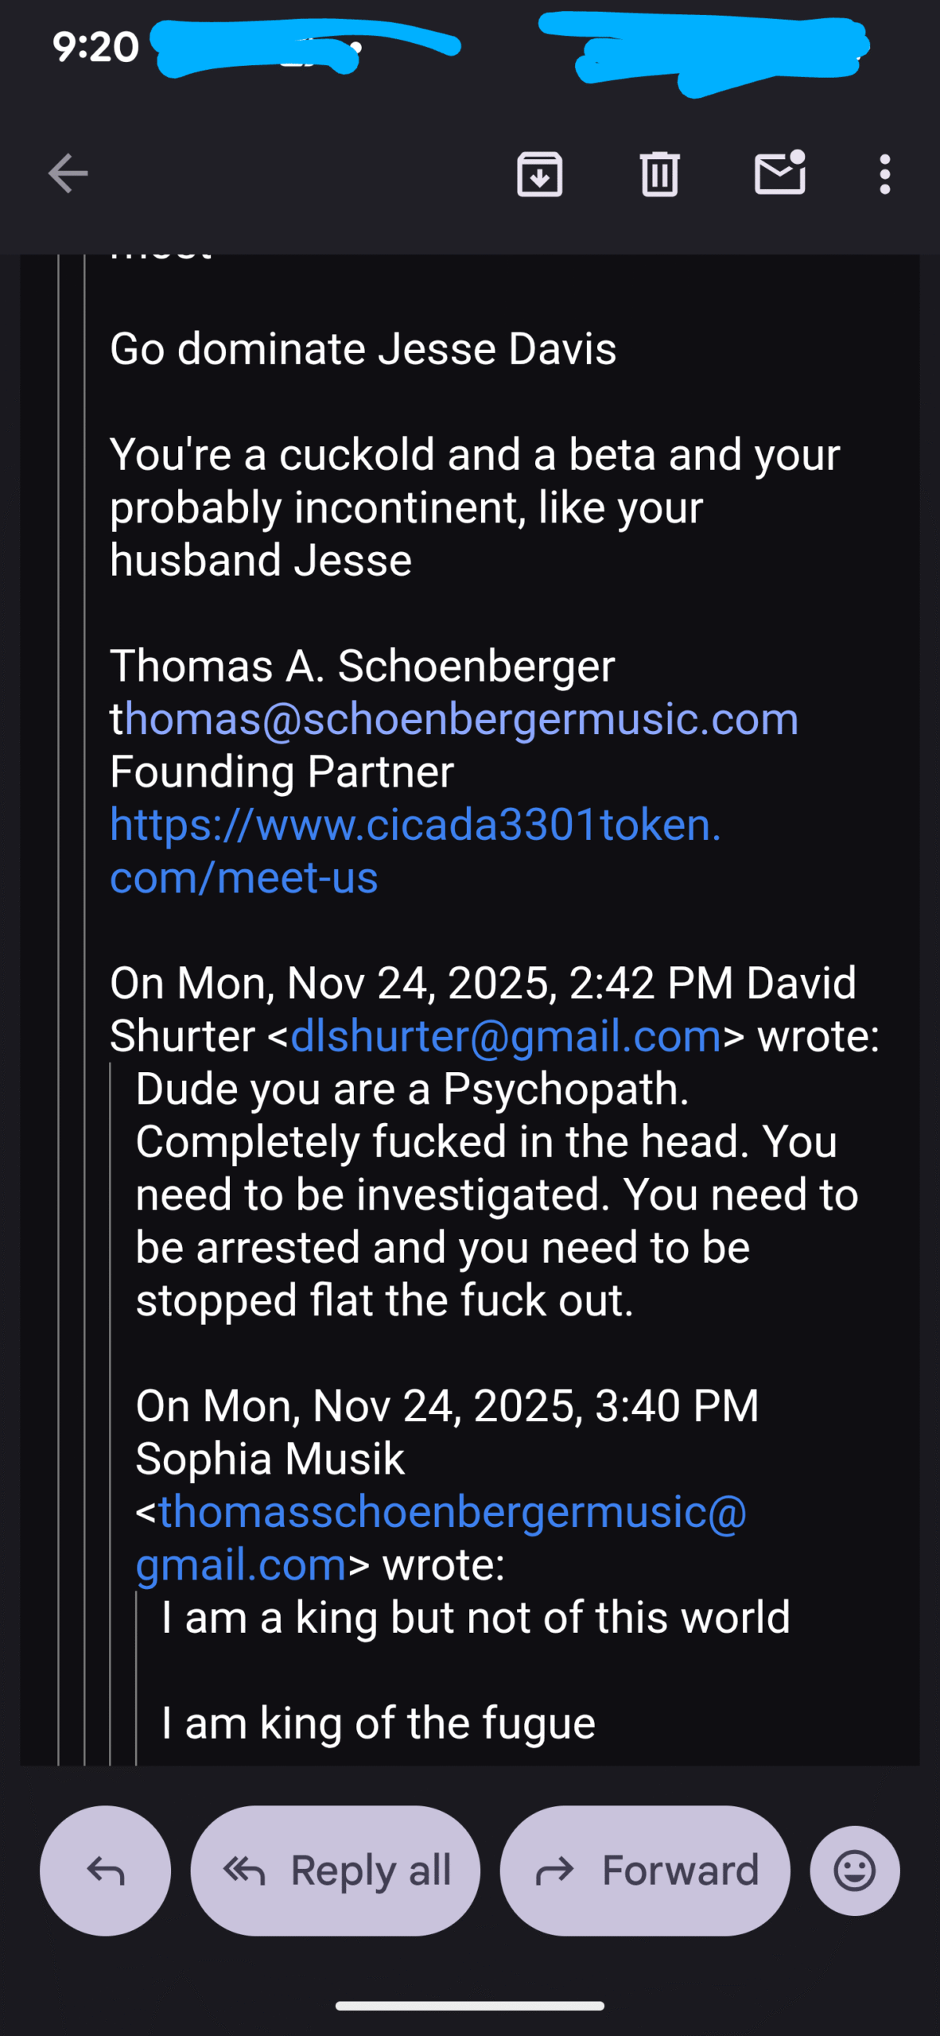
Task: Tap the dlshurter@gmail.com address link
Action: pos(506,1036)
